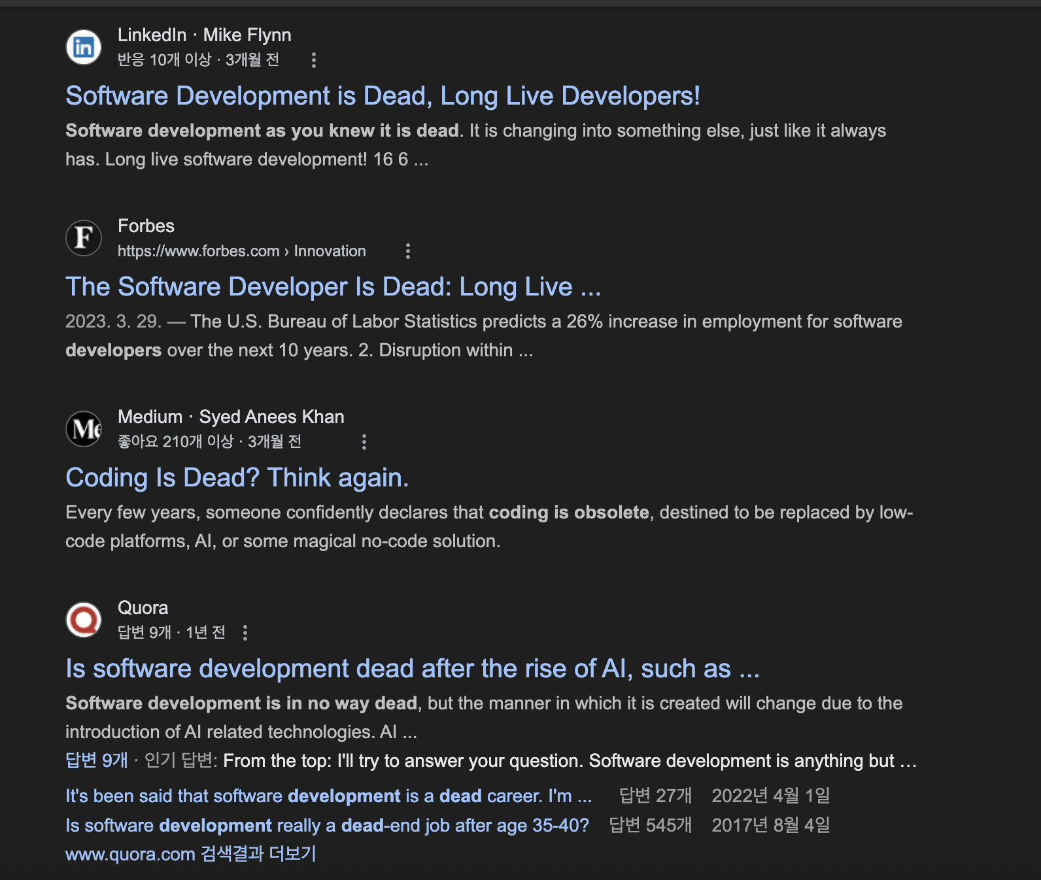The width and height of the screenshot is (1041, 880).
Task: Click the "Forbes" source name
Action: (x=146, y=226)
